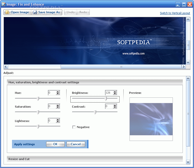
Task: Open an image with Open Image button
Action: click(17, 12)
